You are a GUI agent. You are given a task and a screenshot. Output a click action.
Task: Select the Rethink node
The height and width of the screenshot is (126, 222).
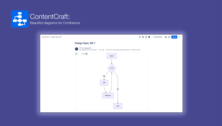[108, 96]
